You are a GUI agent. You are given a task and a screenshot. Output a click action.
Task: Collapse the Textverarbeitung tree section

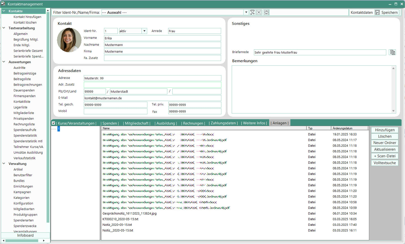(4, 28)
